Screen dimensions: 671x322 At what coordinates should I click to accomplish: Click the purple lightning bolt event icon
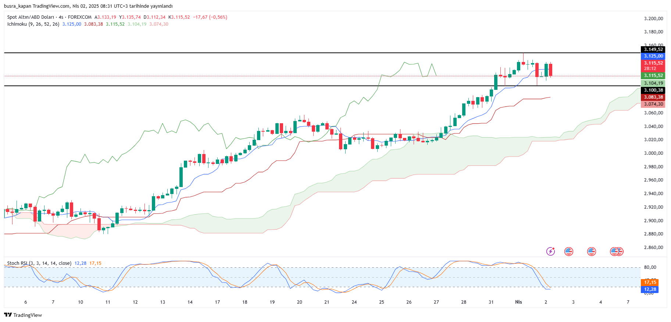click(x=550, y=251)
